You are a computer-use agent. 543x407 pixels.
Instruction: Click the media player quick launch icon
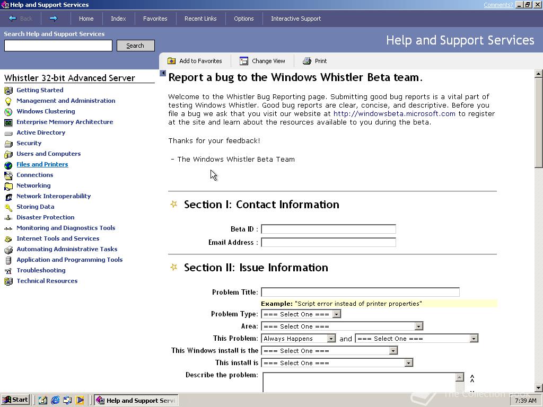click(x=80, y=401)
